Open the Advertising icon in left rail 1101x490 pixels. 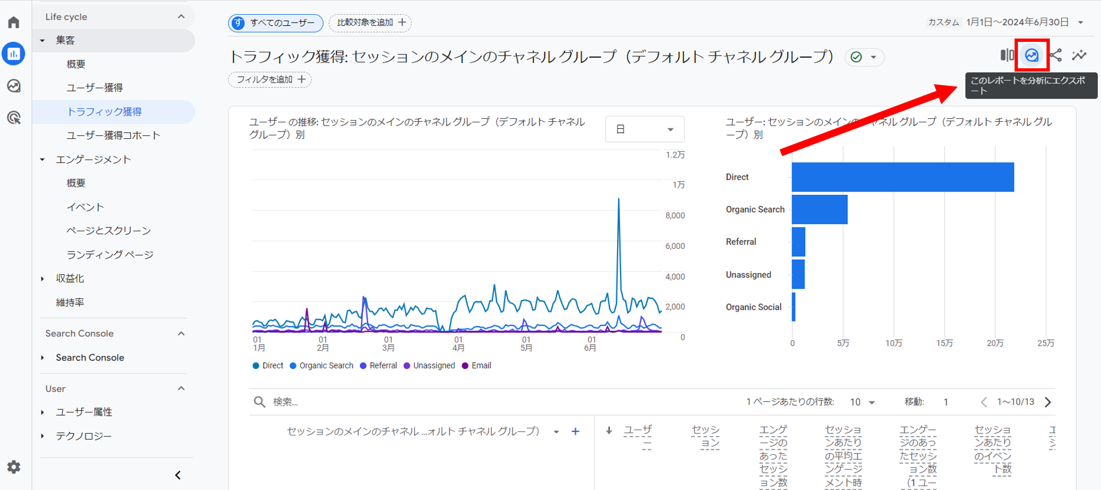coord(14,117)
